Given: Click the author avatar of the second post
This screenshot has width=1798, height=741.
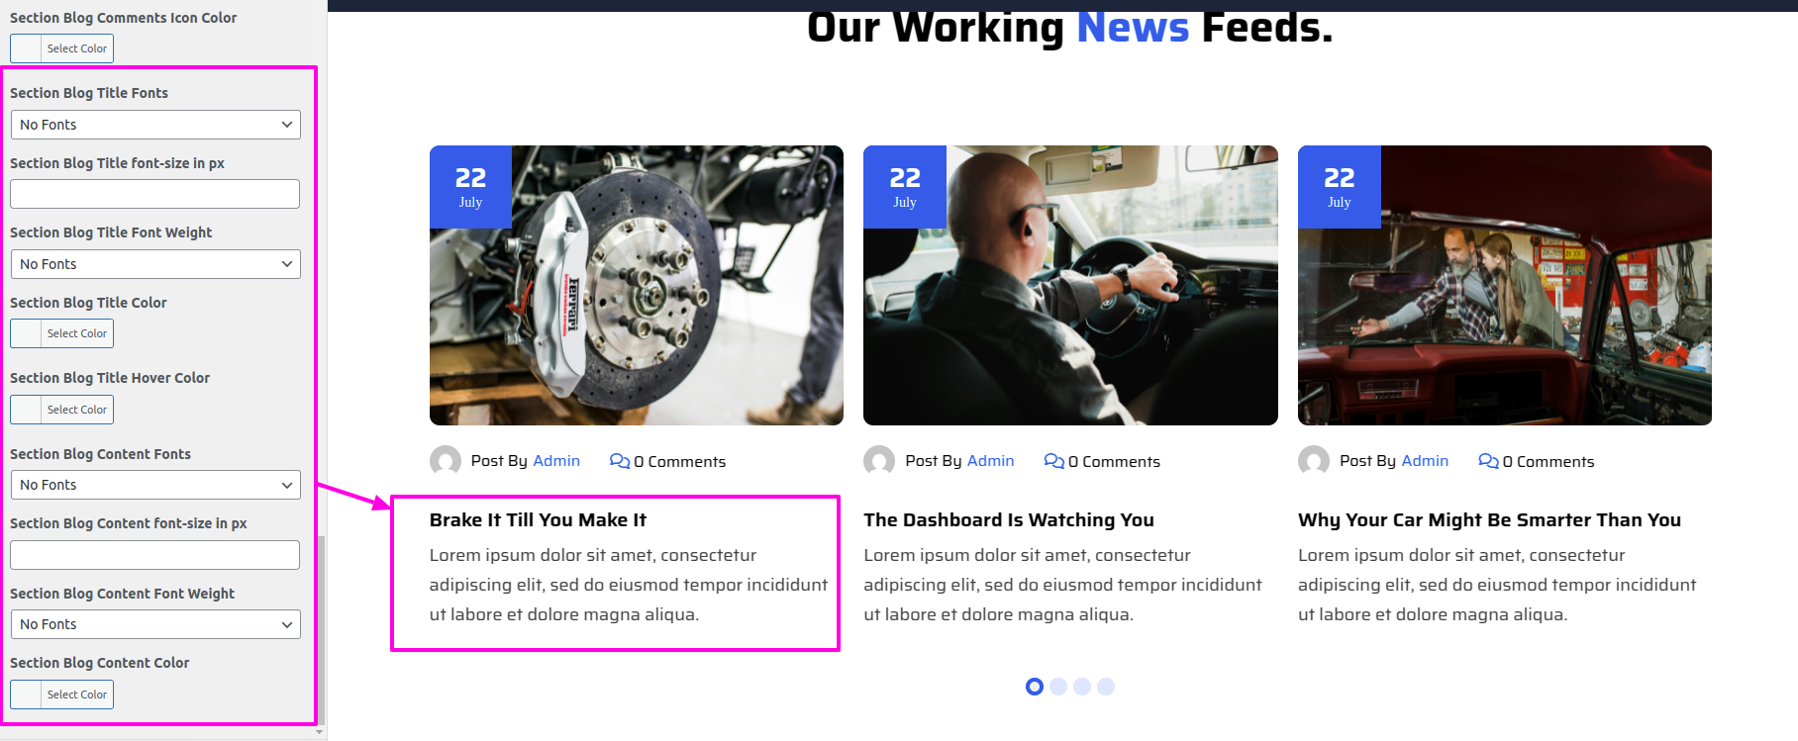Looking at the screenshot, I should tap(879, 461).
